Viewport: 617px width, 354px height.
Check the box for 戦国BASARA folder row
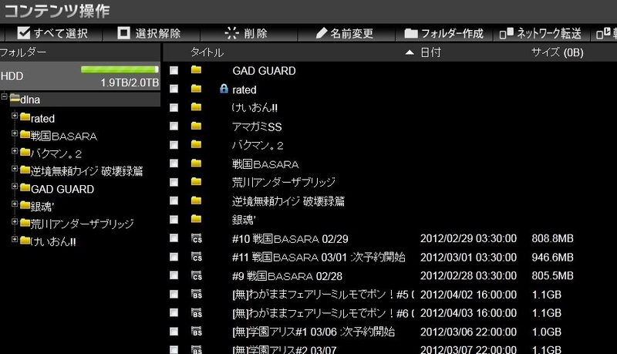[174, 164]
